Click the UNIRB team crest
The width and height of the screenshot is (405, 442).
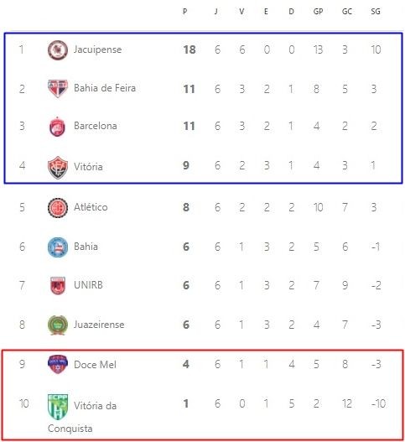(58, 285)
